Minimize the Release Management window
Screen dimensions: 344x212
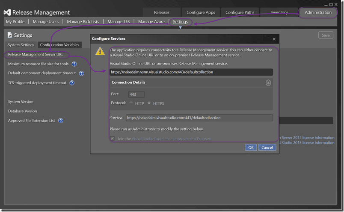click(x=326, y=4)
